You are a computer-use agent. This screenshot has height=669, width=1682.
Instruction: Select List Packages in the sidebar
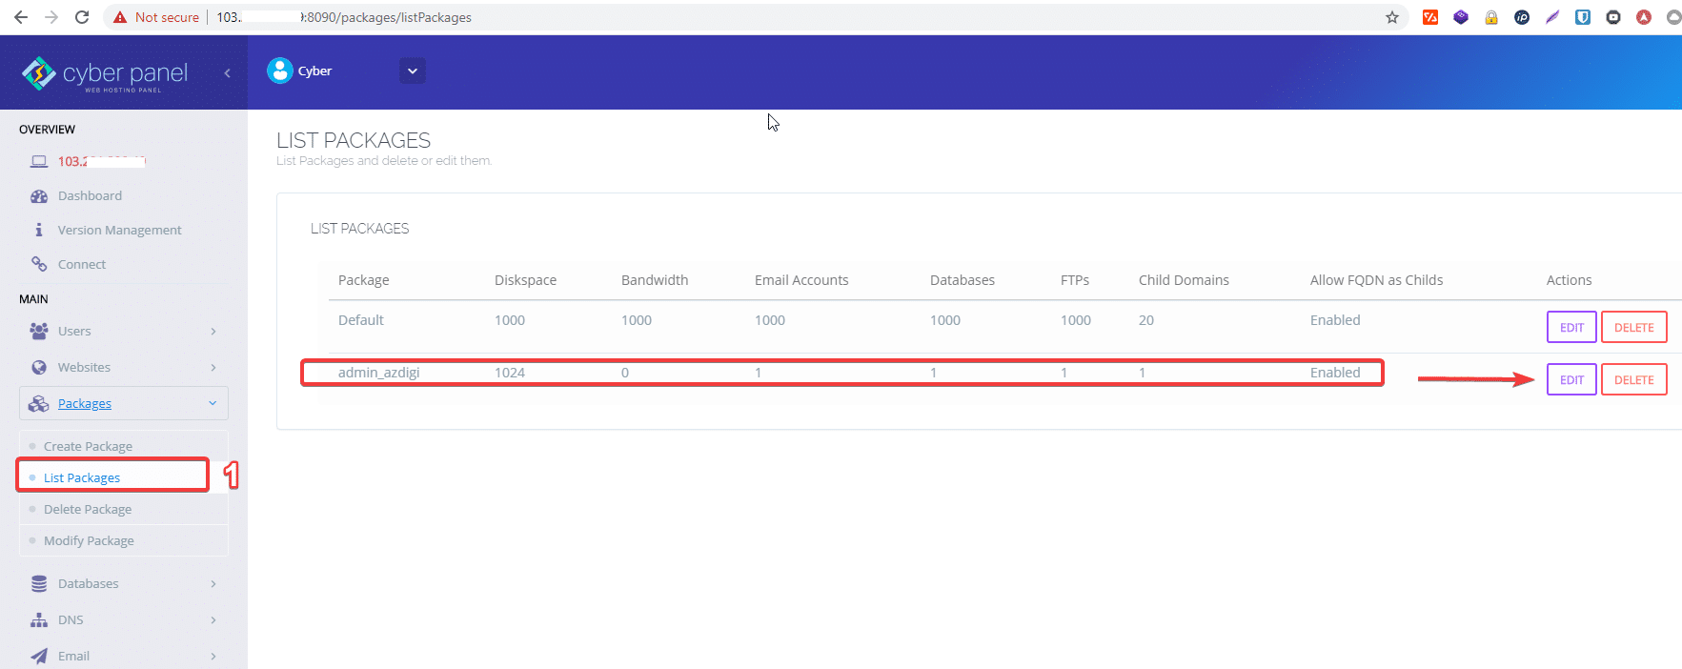pyautogui.click(x=82, y=477)
